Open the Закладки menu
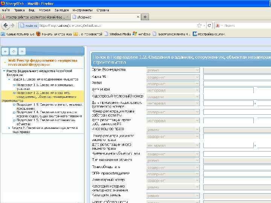Viewport: 271px width, 203px height. pos(61,10)
